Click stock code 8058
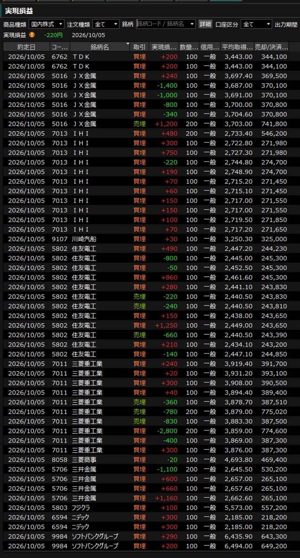 pos(59,459)
